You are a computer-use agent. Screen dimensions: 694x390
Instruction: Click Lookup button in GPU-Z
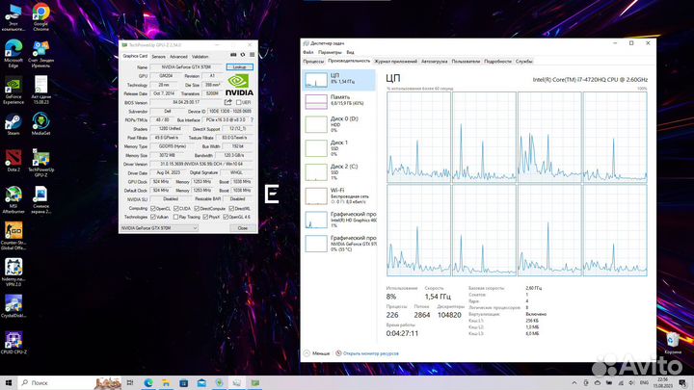(239, 67)
